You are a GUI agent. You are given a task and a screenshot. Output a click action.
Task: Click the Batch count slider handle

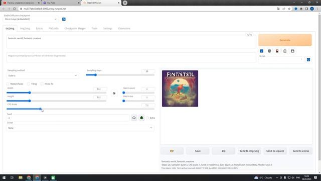tap(124, 93)
